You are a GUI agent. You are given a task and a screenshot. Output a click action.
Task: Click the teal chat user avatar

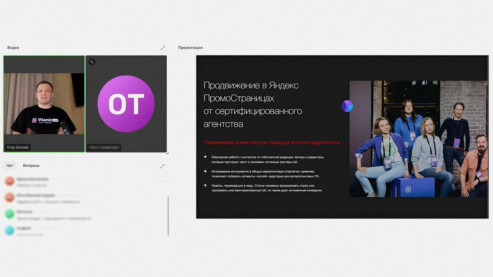click(10, 230)
